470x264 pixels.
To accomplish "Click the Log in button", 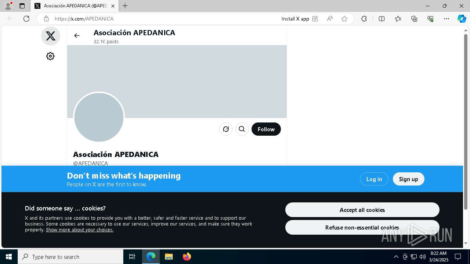I will 374,179.
